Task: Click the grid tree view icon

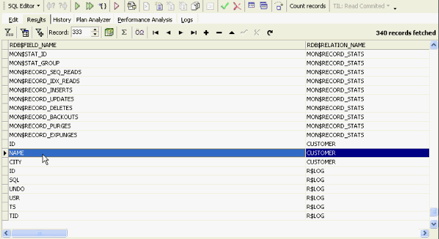Action: click(x=25, y=33)
